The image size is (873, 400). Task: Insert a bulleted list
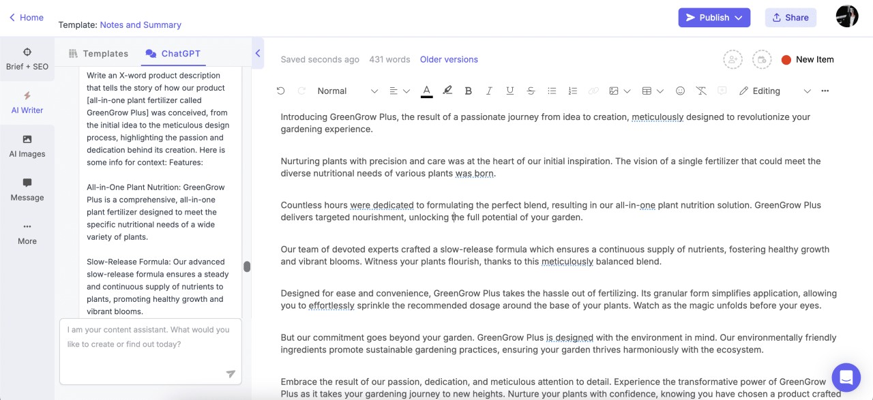click(552, 91)
